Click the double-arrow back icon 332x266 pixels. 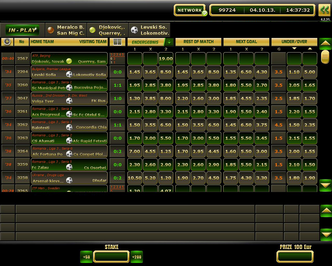pyautogui.click(x=324, y=10)
